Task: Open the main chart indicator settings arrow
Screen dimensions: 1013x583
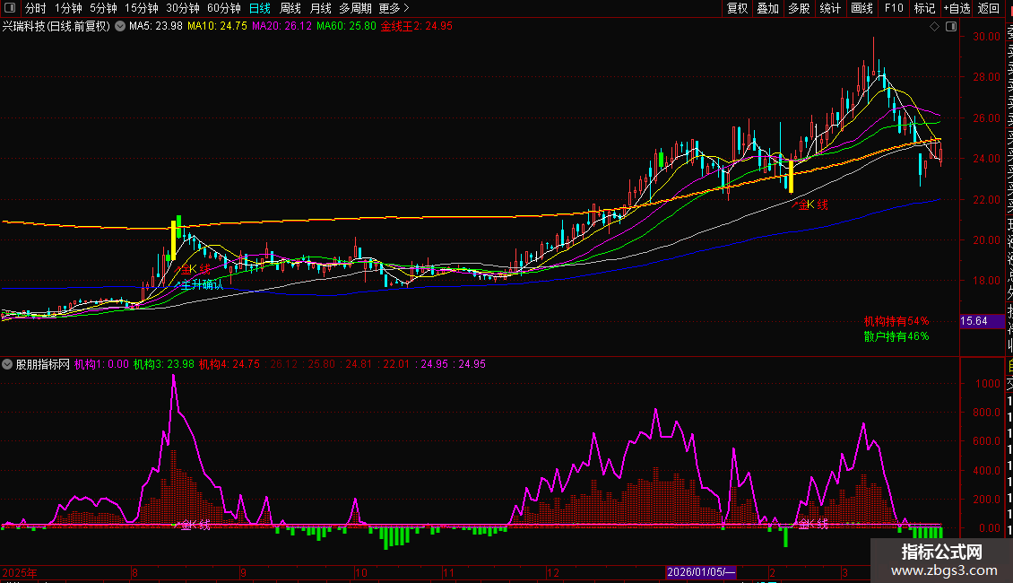Action: point(120,27)
